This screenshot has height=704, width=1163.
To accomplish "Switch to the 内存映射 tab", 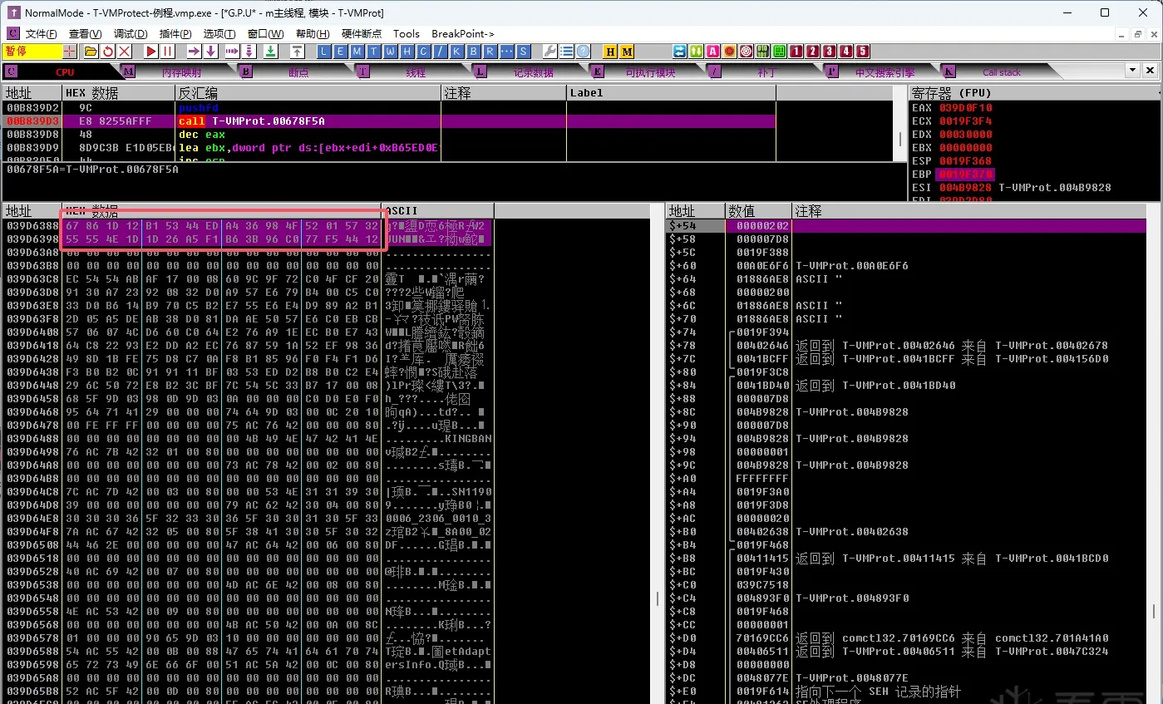I will pos(180,72).
